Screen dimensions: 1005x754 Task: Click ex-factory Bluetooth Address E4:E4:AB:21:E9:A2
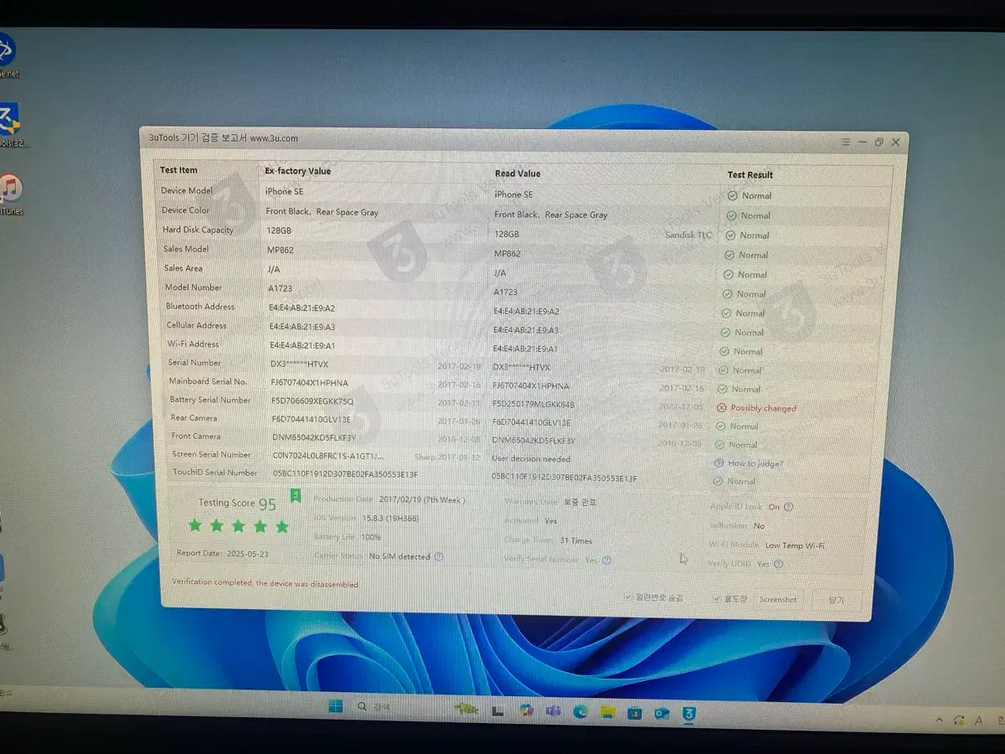(302, 307)
